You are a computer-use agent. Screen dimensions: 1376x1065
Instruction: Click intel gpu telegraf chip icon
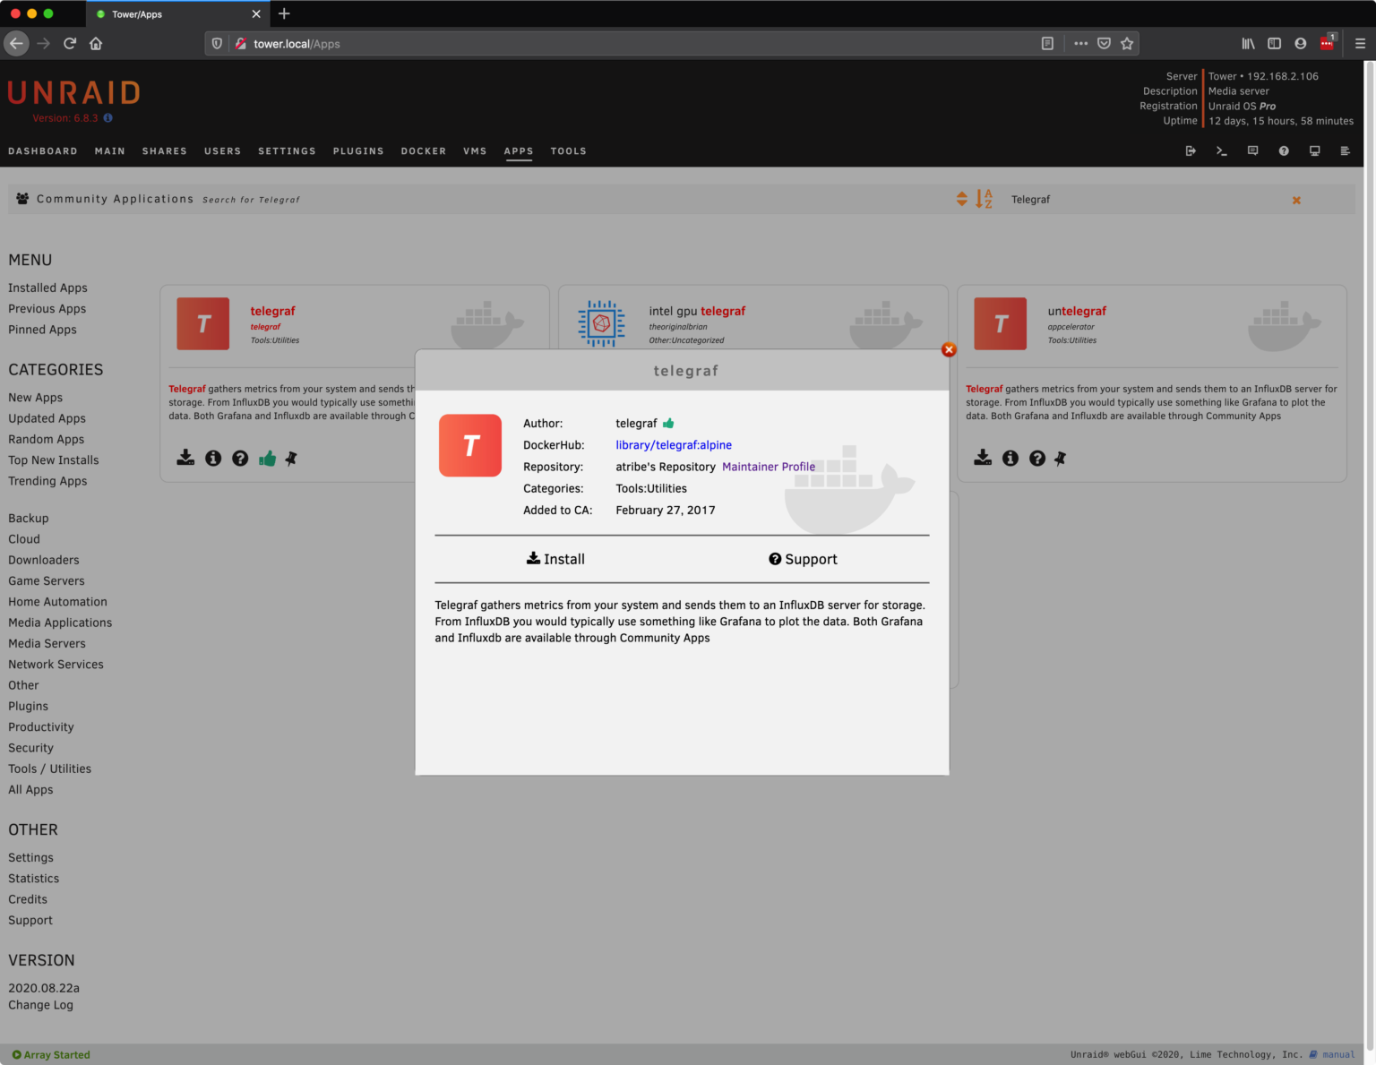pyautogui.click(x=601, y=323)
